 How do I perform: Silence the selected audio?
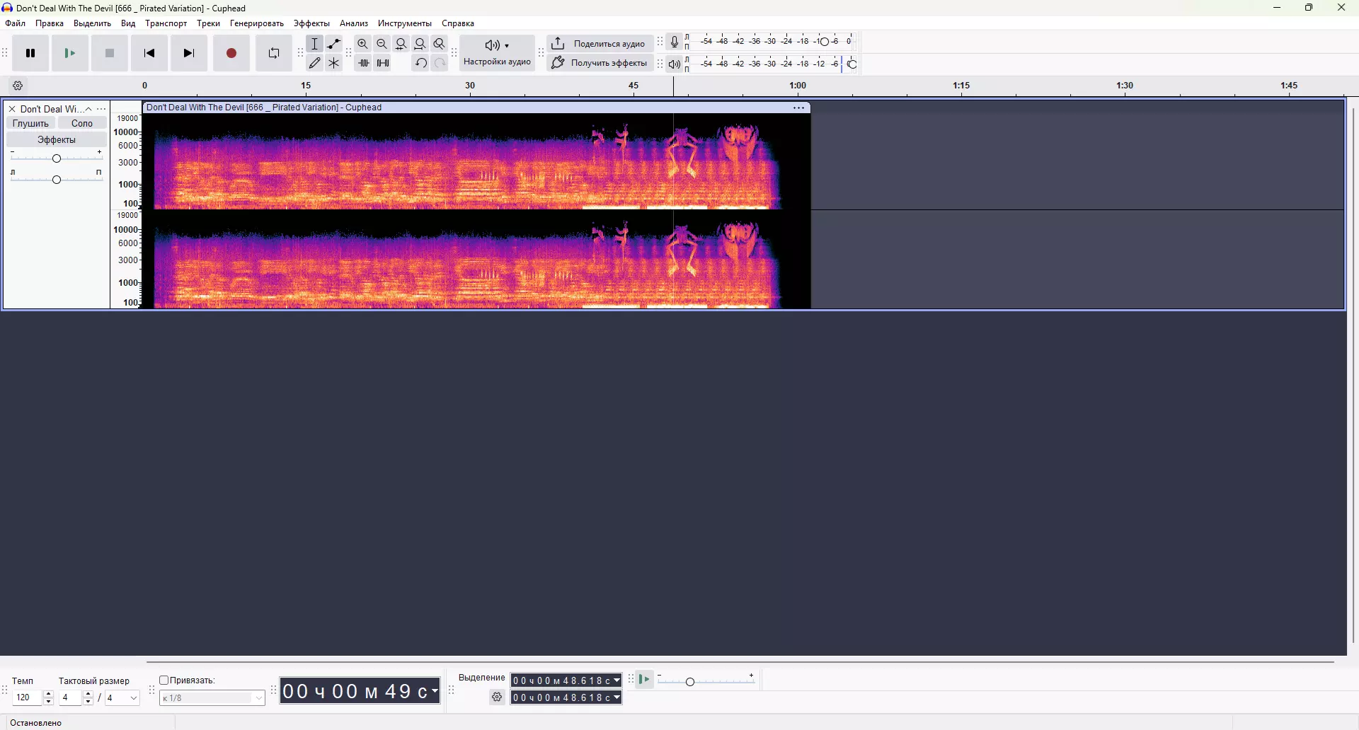point(383,63)
